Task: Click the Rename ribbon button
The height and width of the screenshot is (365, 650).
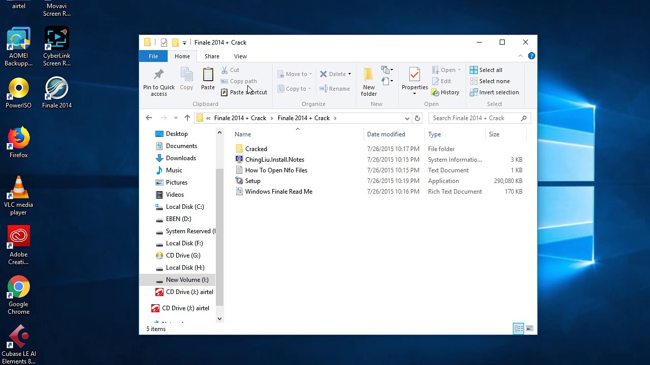Action: click(335, 89)
